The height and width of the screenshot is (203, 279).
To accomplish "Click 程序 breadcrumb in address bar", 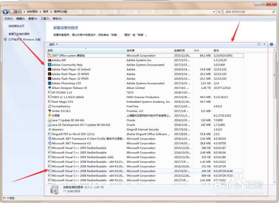I will pos(45,11).
